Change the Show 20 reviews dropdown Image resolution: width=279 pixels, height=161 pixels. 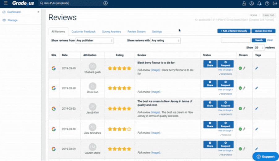click(259, 48)
